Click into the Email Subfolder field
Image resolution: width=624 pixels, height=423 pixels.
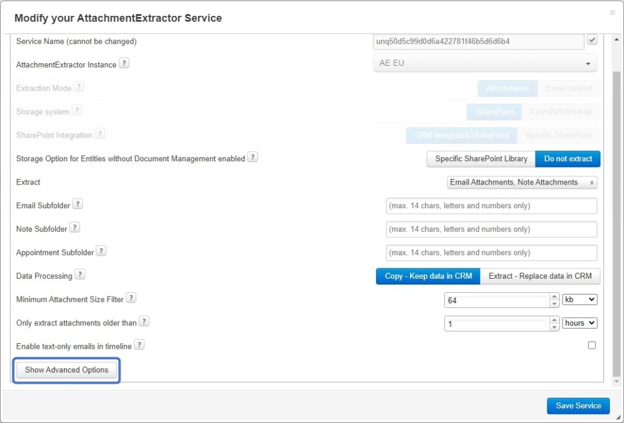(x=492, y=206)
